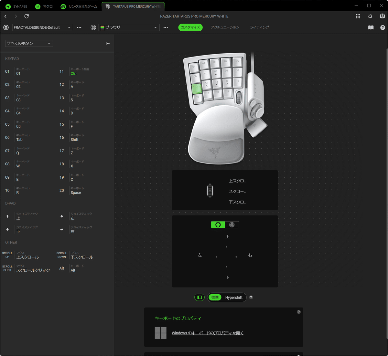Click the scroll wheel on device image
This screenshot has height=356, width=388.
pyautogui.click(x=239, y=97)
